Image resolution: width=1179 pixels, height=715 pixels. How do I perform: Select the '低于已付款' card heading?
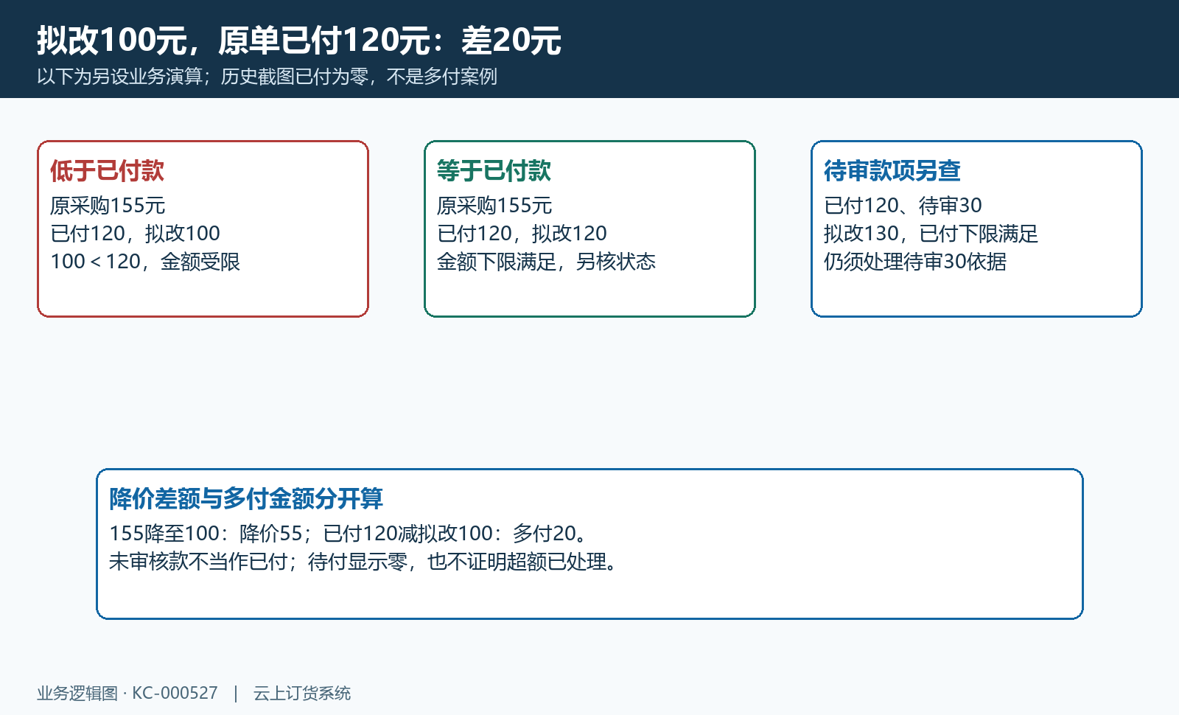click(108, 171)
